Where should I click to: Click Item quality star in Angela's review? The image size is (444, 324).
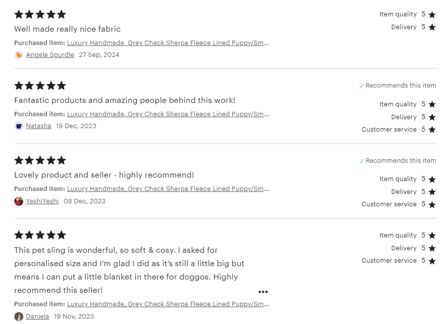[x=432, y=15]
